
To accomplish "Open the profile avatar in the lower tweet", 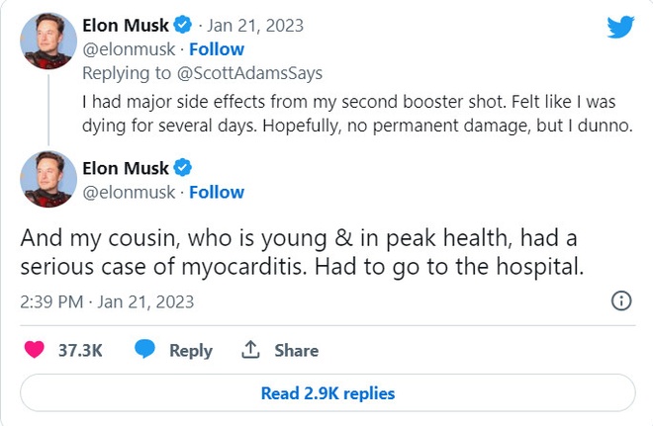I will point(47,180).
